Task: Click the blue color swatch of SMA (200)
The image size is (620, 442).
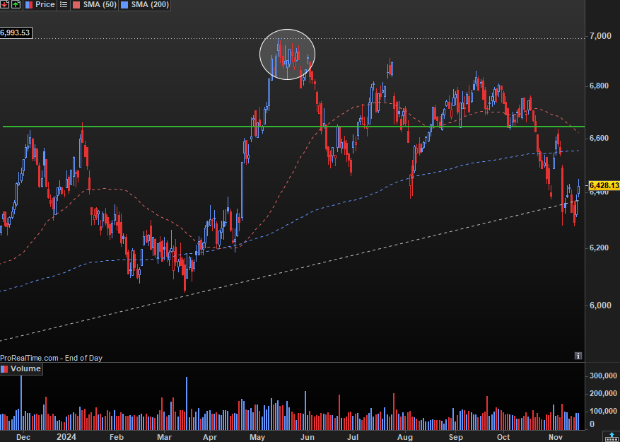Action: coord(126,5)
